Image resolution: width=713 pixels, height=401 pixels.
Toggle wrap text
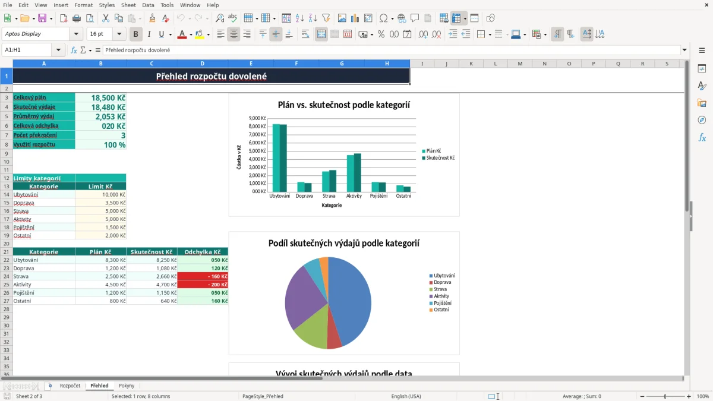pos(305,34)
